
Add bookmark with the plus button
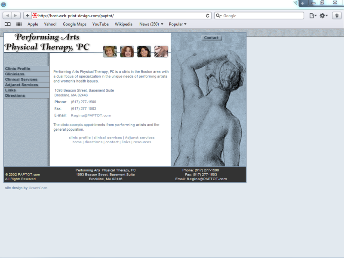(28, 15)
